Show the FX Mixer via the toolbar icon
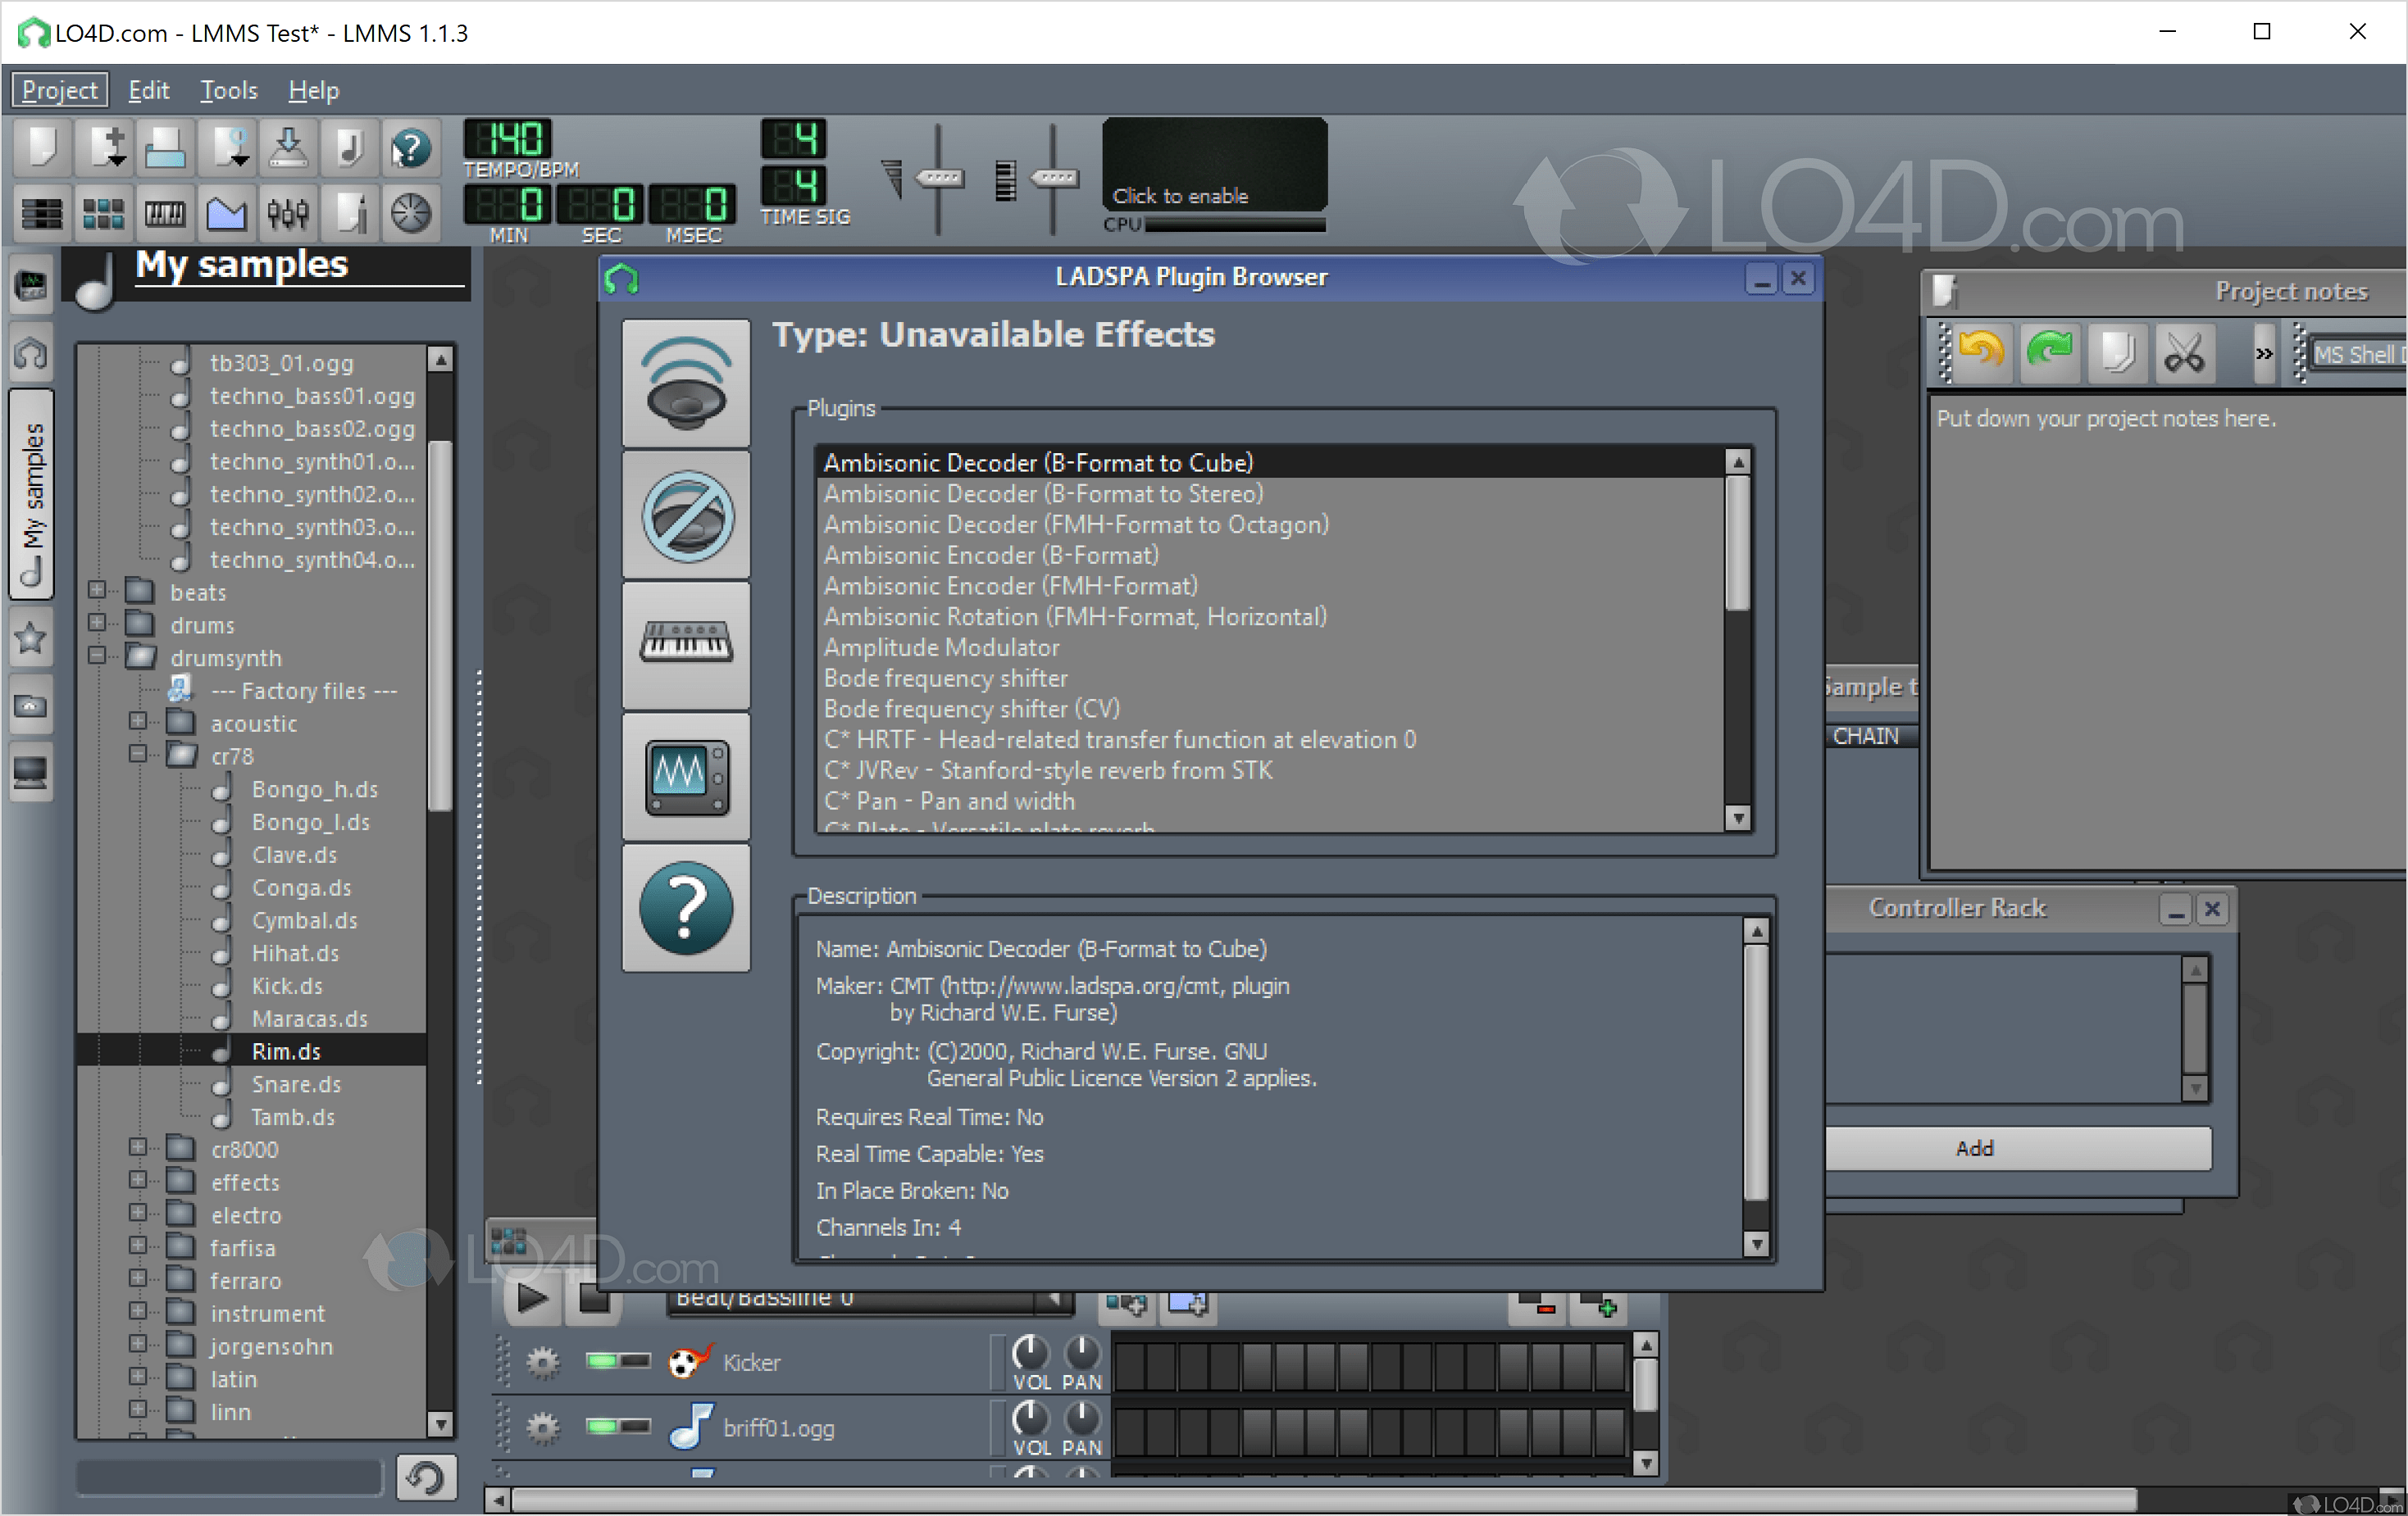 288,213
